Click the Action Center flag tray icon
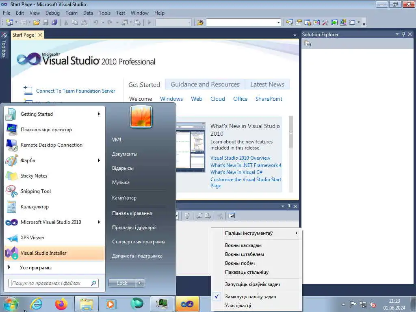416x312 pixels. coord(353,304)
